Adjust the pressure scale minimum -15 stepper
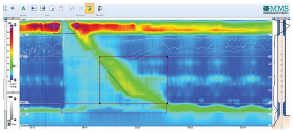Image resolution: width=293 pixels, height=132 pixels. (15, 80)
